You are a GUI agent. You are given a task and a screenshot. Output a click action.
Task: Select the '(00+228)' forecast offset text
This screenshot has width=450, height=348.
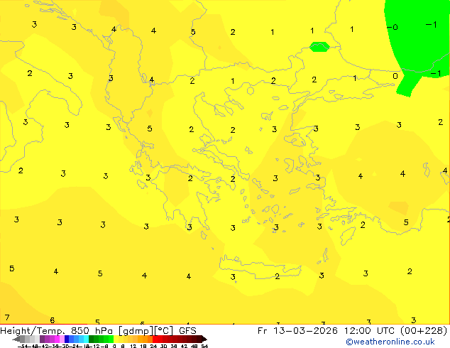tap(424, 331)
